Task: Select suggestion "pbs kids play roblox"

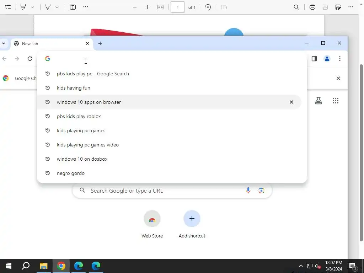Action: click(x=169, y=116)
